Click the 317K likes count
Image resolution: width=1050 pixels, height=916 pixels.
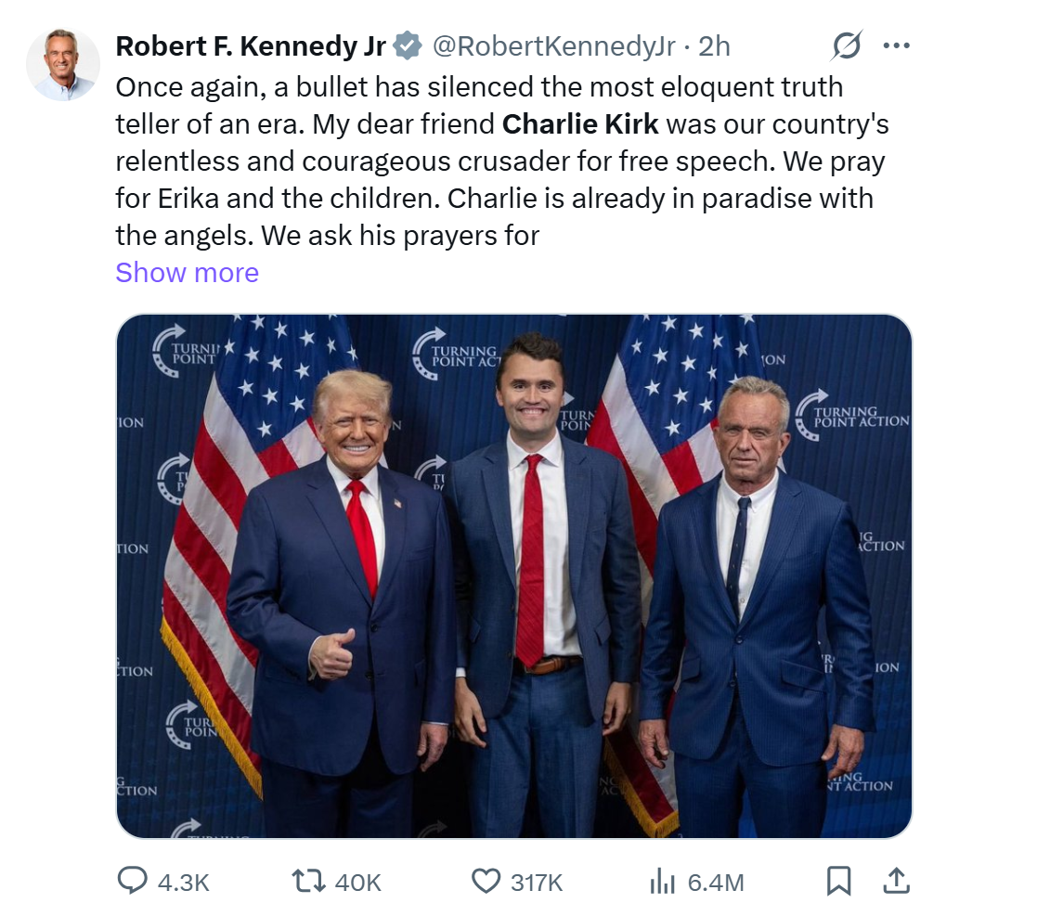pyautogui.click(x=537, y=882)
